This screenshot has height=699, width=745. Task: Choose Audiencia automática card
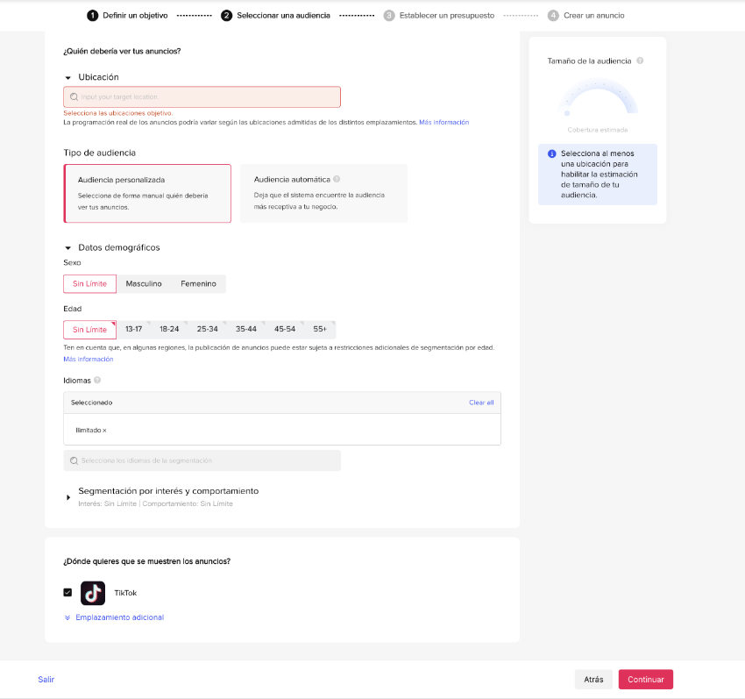pos(323,193)
